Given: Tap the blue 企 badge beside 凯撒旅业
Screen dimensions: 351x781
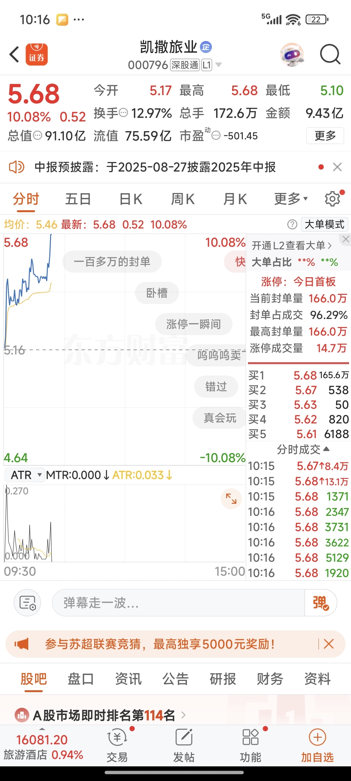Looking at the screenshot, I should point(206,47).
